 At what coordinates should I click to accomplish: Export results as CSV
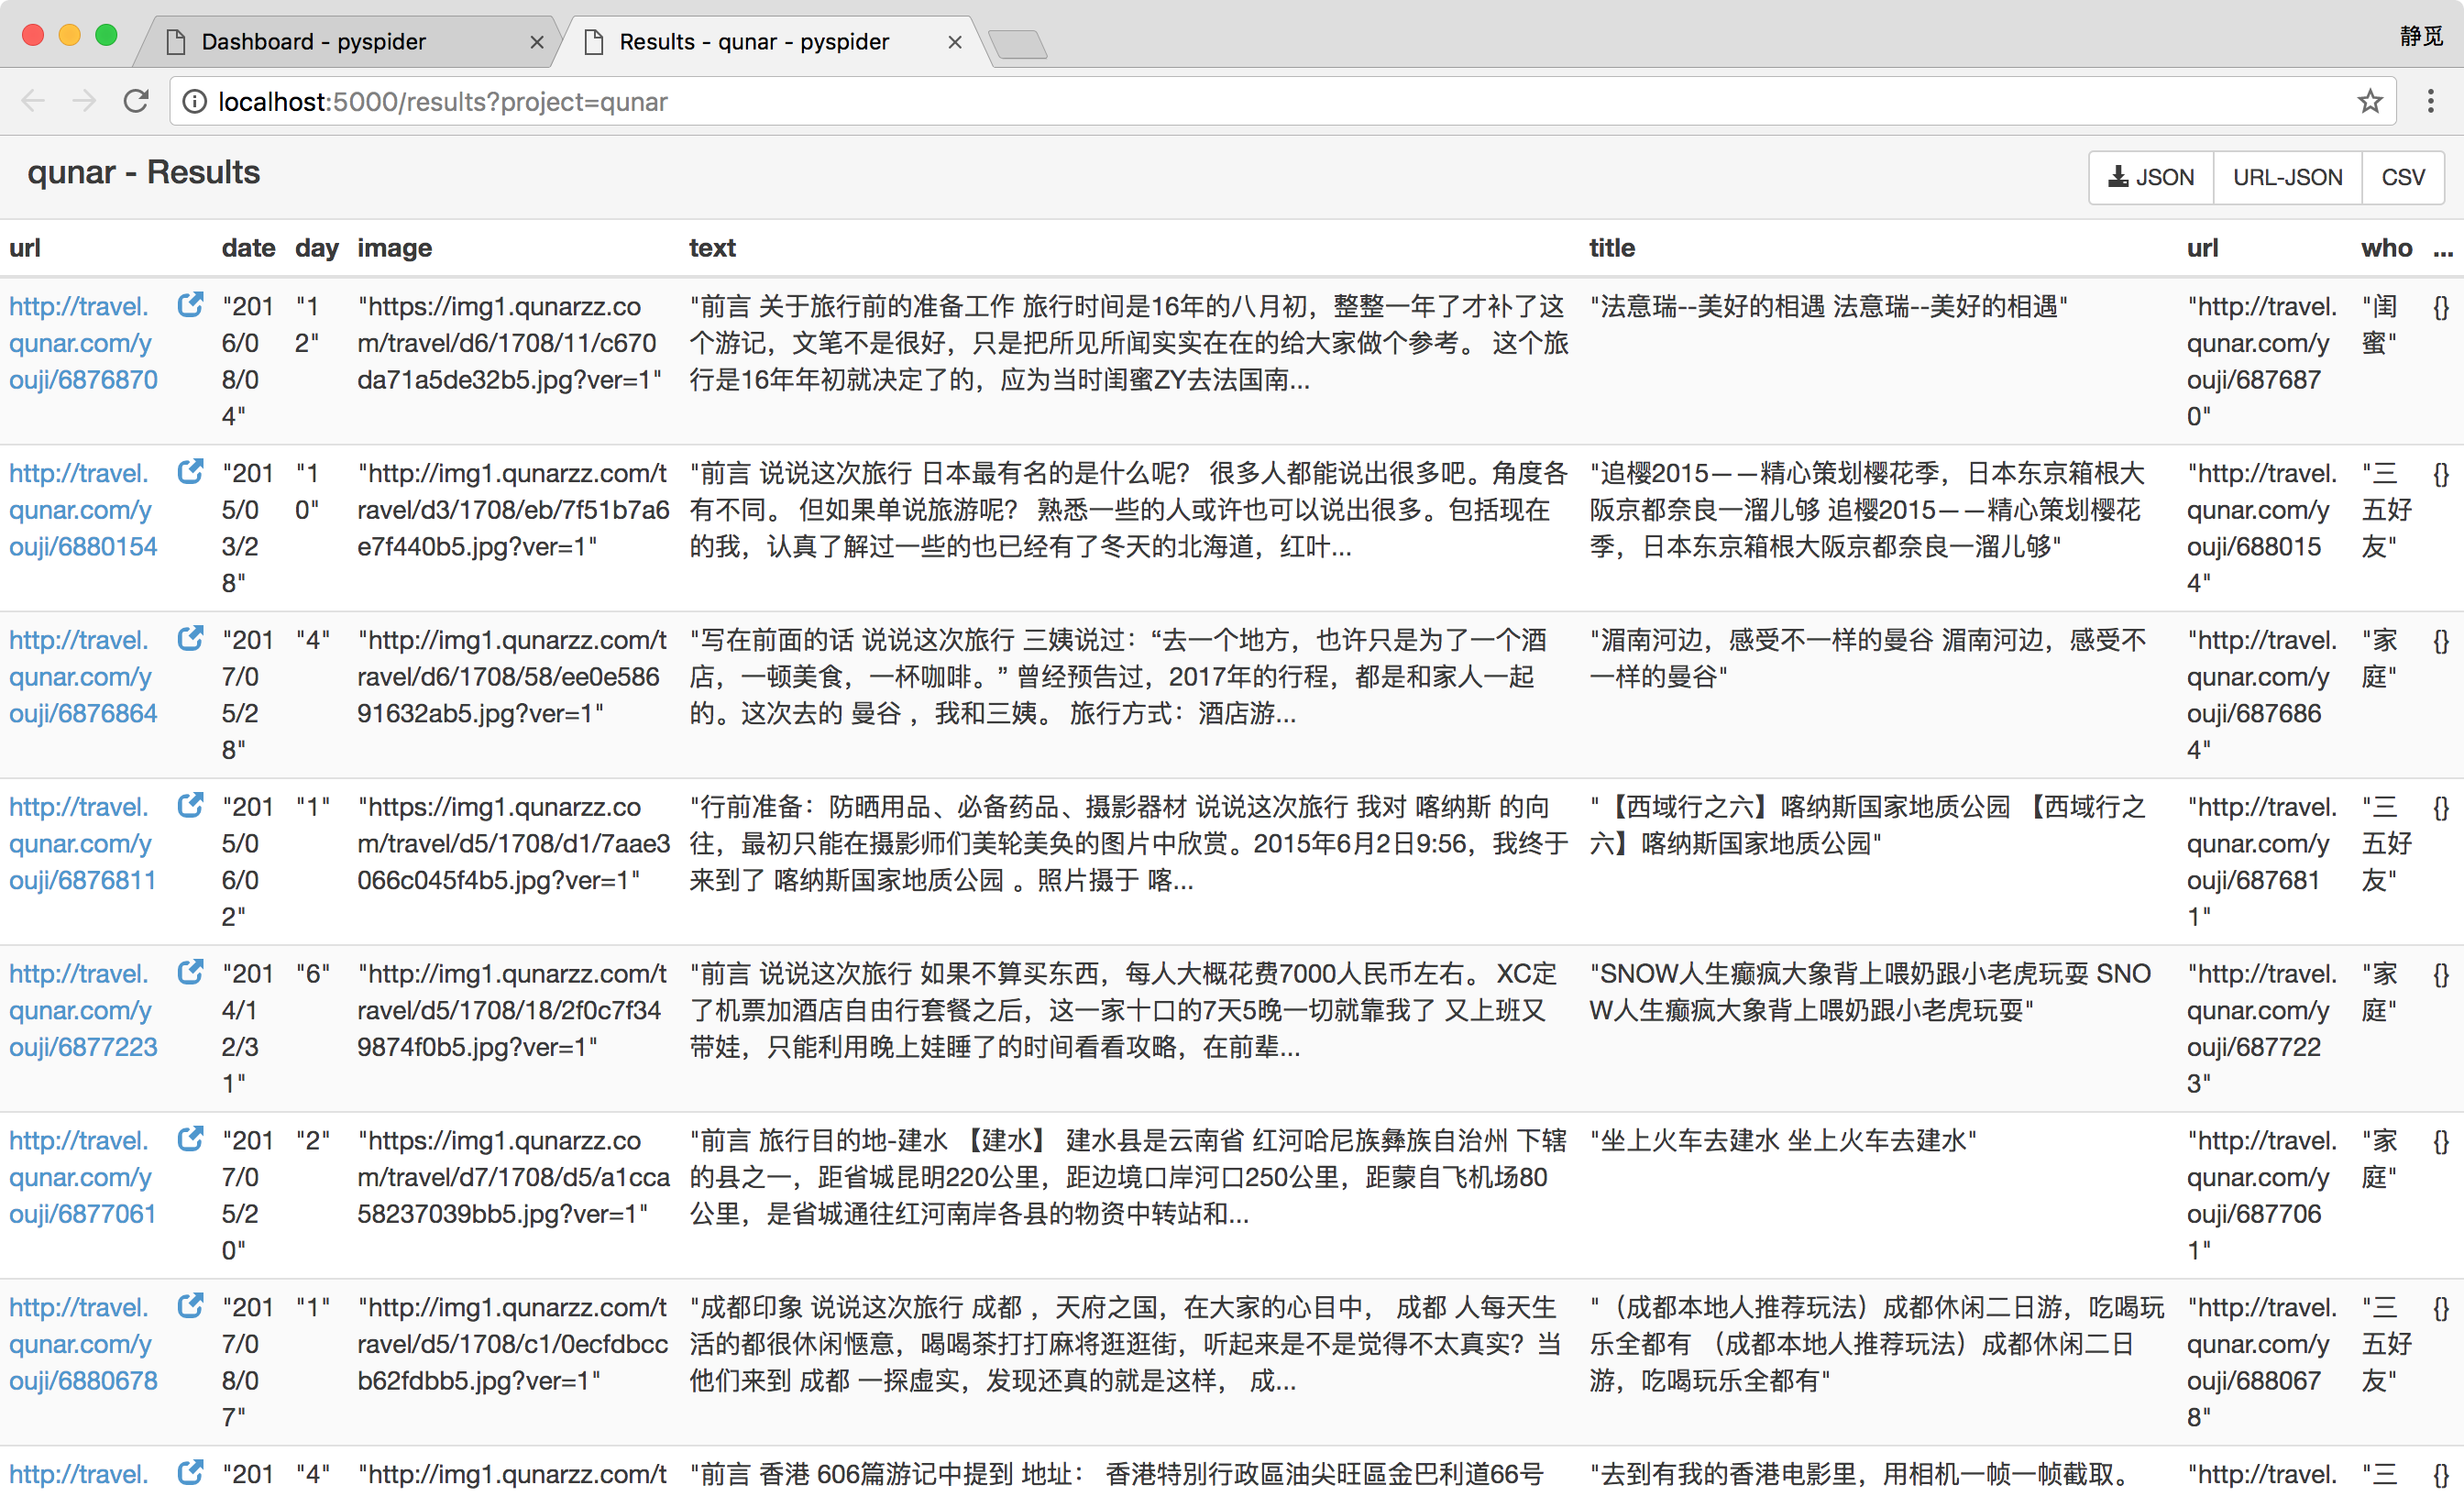coord(2402,178)
